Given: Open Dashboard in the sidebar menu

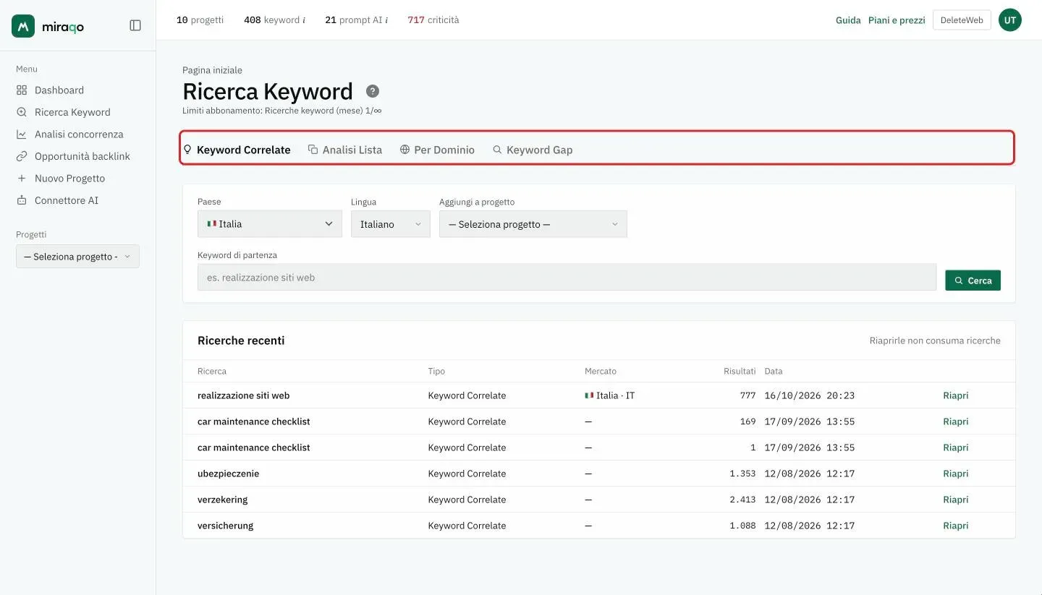Looking at the screenshot, I should (x=59, y=90).
